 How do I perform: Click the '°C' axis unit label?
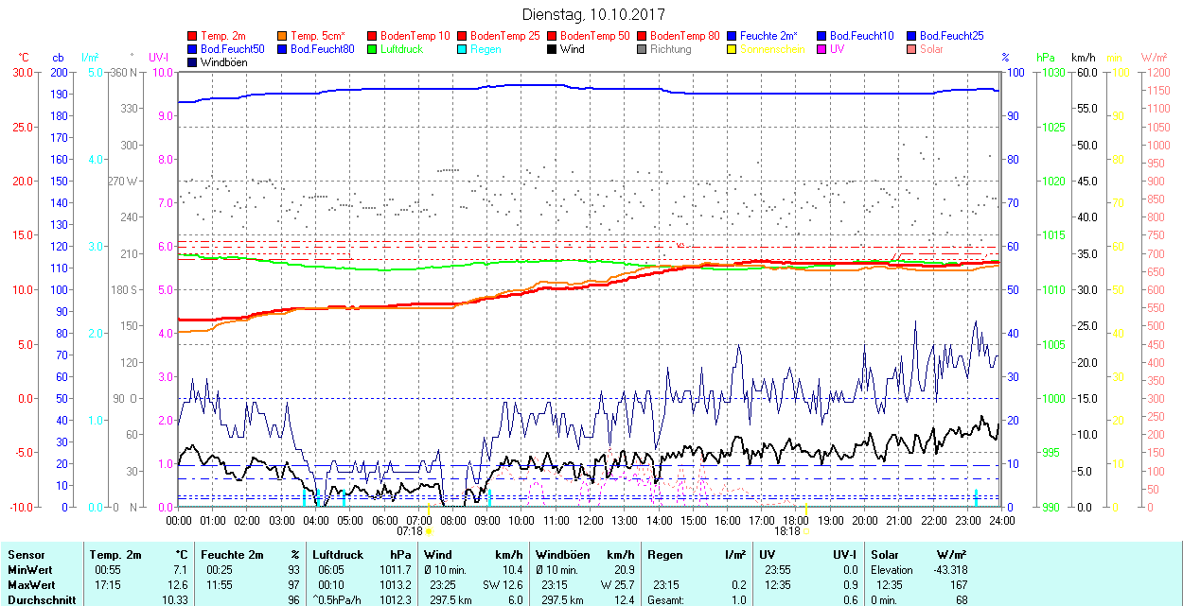coord(24,58)
